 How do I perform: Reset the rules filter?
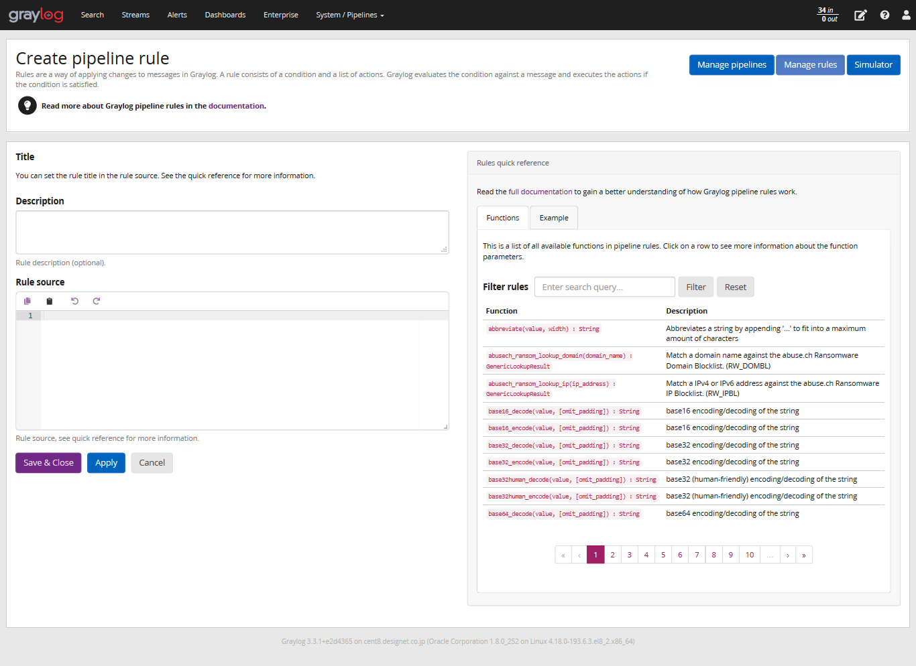[x=736, y=287]
